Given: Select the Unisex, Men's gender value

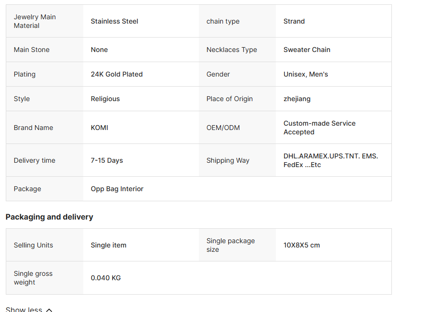Looking at the screenshot, I should pyautogui.click(x=306, y=74).
